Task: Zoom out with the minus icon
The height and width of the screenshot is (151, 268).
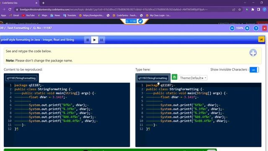Action: tap(232, 28)
